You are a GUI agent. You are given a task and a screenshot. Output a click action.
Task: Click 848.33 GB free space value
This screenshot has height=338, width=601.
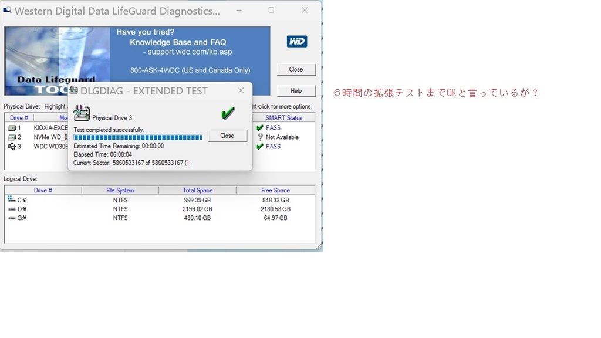point(276,200)
